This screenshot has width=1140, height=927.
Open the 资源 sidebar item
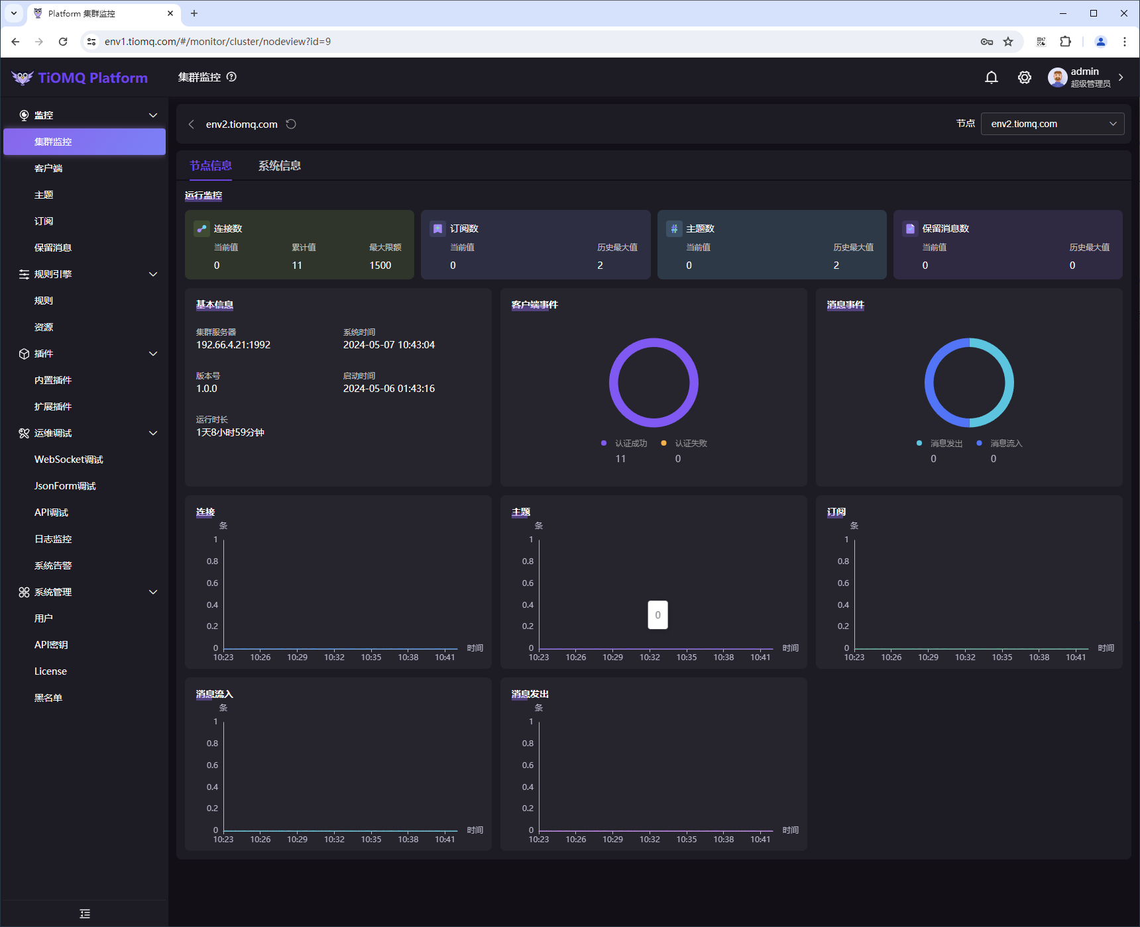click(85, 327)
